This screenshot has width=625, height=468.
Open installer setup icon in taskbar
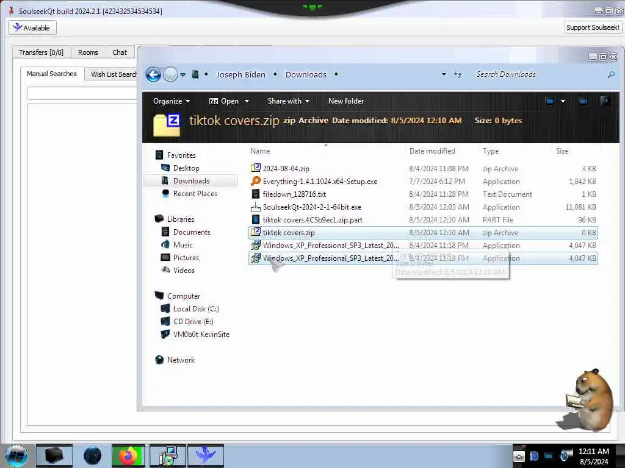[x=168, y=456]
